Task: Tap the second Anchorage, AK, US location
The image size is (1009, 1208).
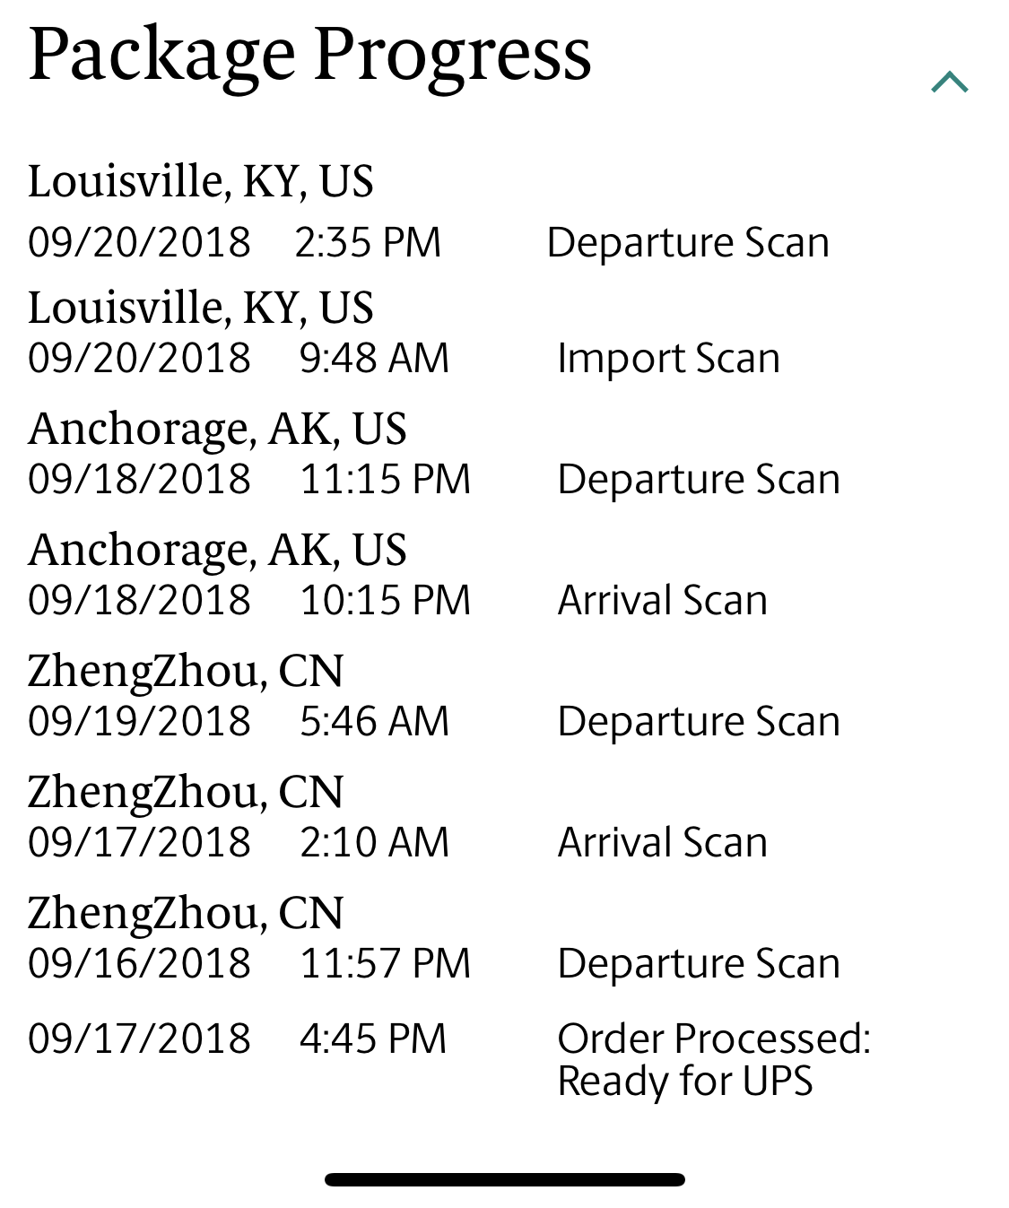Action: click(218, 550)
